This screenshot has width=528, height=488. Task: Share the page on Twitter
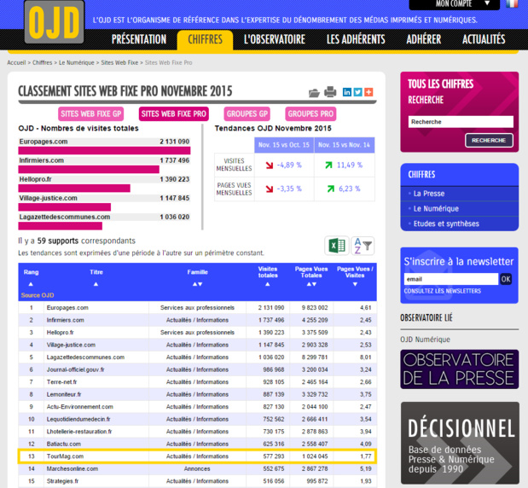pos(357,92)
